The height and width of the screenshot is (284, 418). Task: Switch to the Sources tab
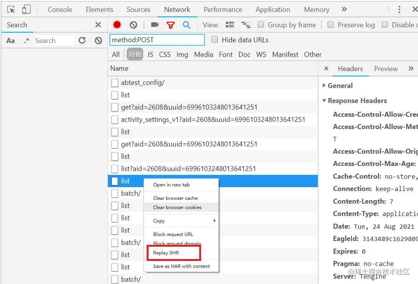(x=138, y=10)
